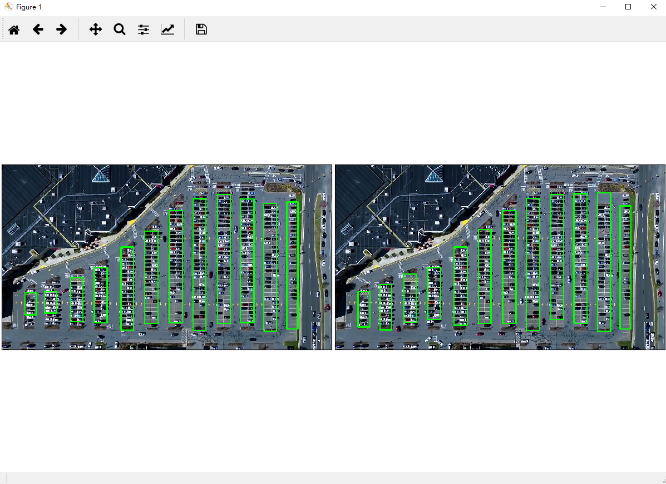Minimize the Figure 1 window
The width and height of the screenshot is (666, 484).
(603, 7)
